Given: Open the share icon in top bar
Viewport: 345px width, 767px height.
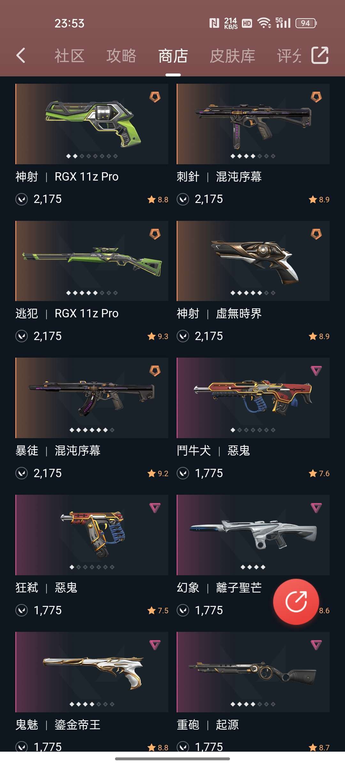Looking at the screenshot, I should [x=320, y=55].
